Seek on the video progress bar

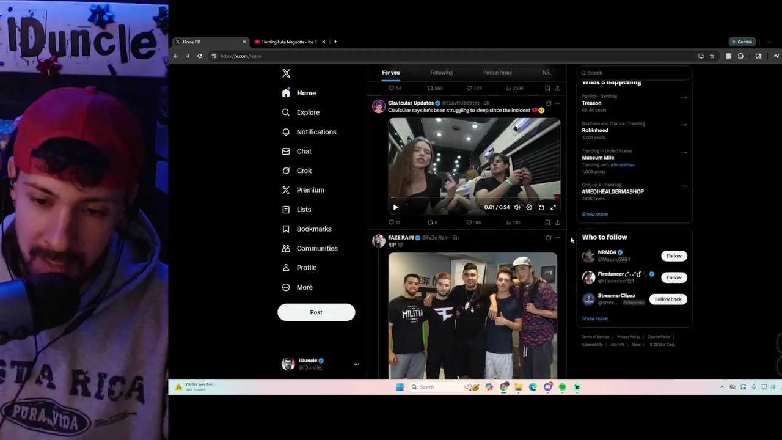[474, 197]
